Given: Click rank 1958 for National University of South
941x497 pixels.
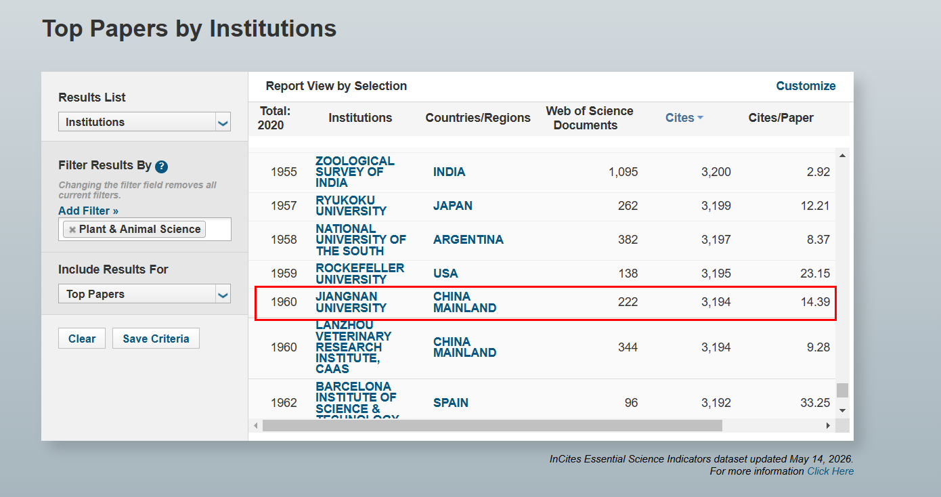Looking at the screenshot, I should [x=284, y=240].
